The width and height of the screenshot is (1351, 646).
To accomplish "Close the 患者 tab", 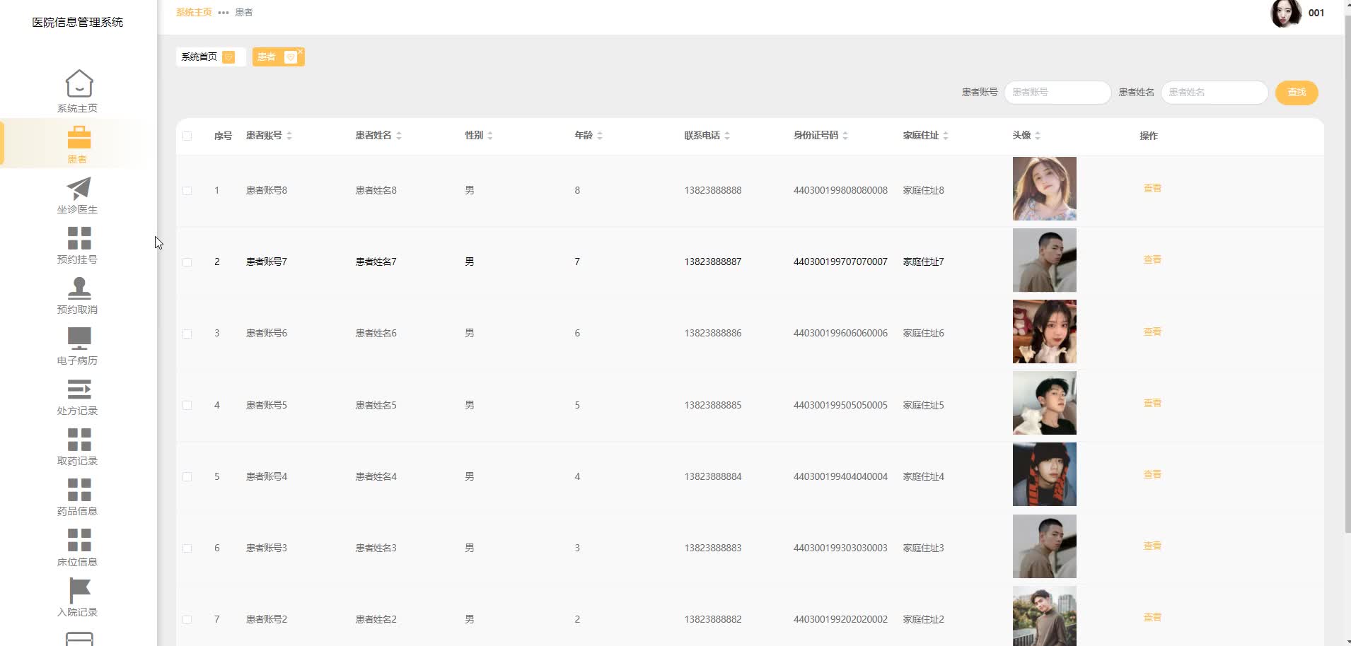I will (301, 50).
